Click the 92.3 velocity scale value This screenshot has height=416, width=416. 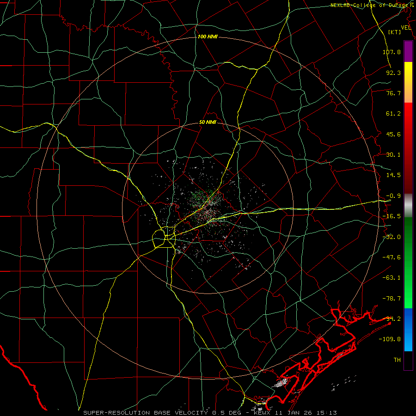[393, 73]
